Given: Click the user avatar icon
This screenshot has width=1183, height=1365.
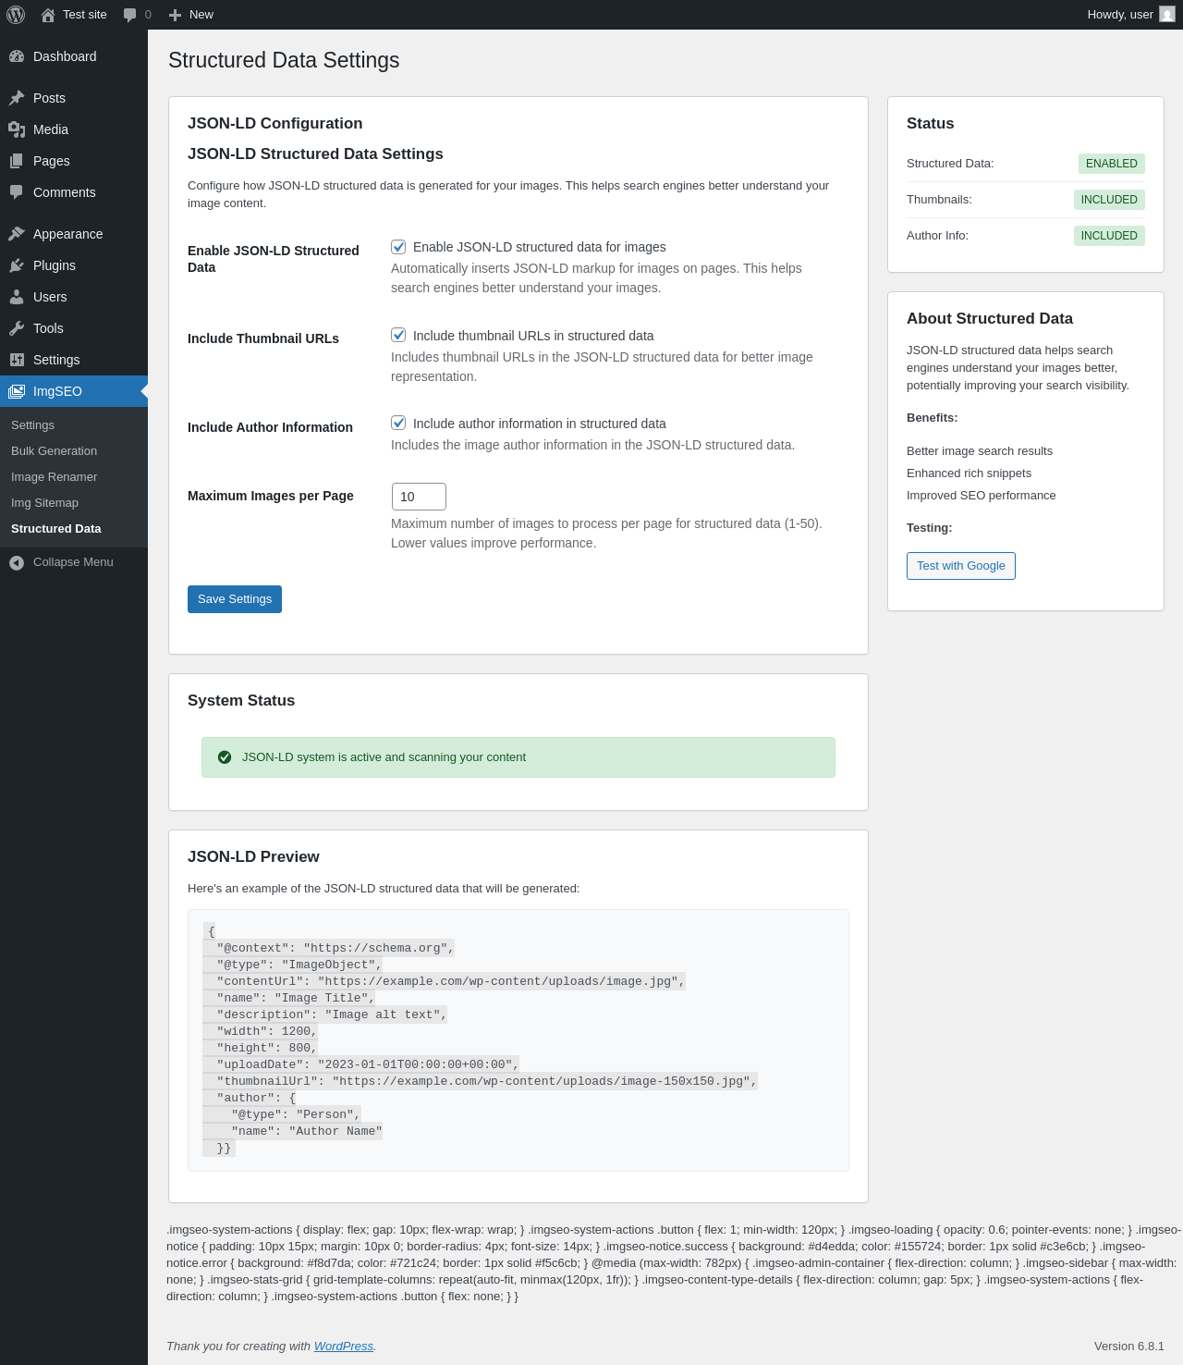Looking at the screenshot, I should 1167,15.
